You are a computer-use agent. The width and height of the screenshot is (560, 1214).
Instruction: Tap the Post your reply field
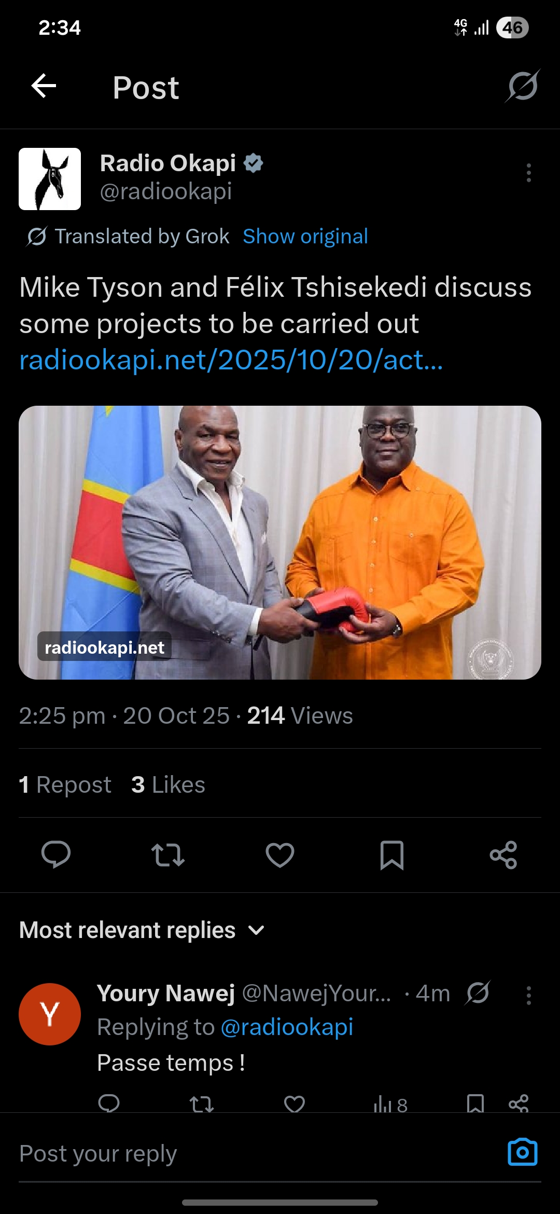pos(259,1154)
